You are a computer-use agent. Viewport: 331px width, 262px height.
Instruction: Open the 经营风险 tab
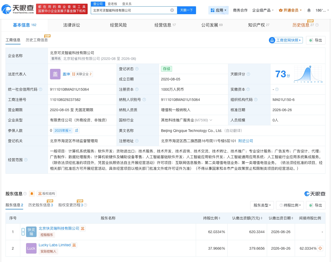coord(118,25)
